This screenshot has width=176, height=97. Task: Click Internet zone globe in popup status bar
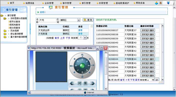85,92
